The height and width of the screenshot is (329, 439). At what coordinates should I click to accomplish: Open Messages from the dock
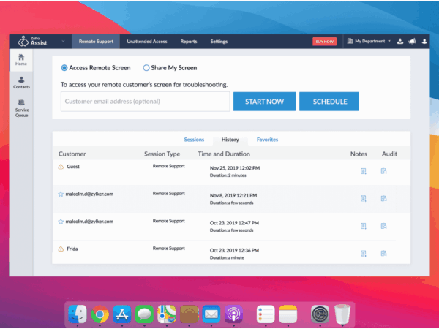[x=144, y=314]
